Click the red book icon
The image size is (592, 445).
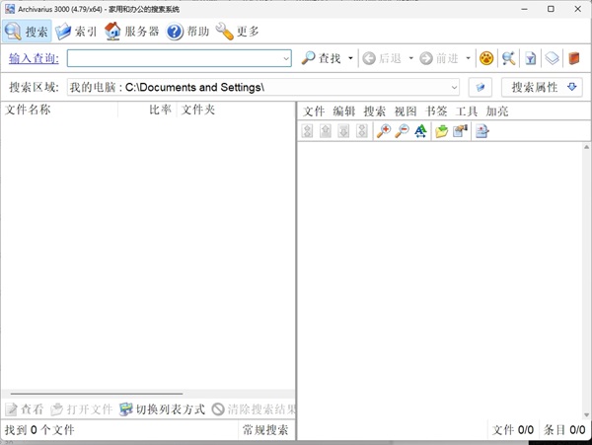pos(574,58)
